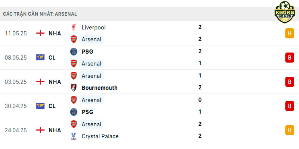Click PSG crest in 08.05.25 match

(x=74, y=51)
